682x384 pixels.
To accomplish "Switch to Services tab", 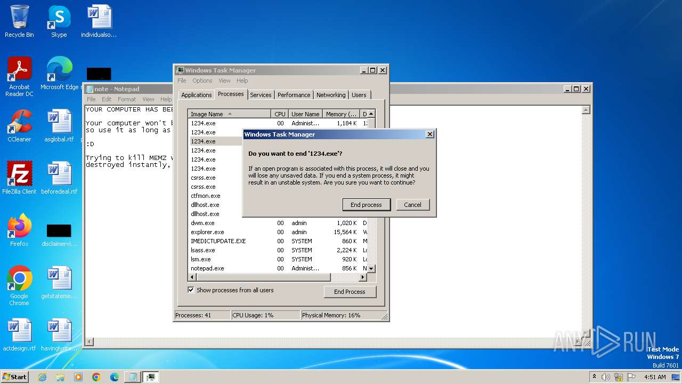I will coord(261,95).
